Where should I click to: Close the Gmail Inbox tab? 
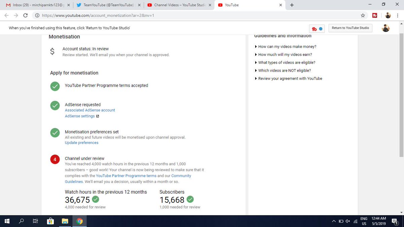[69, 5]
